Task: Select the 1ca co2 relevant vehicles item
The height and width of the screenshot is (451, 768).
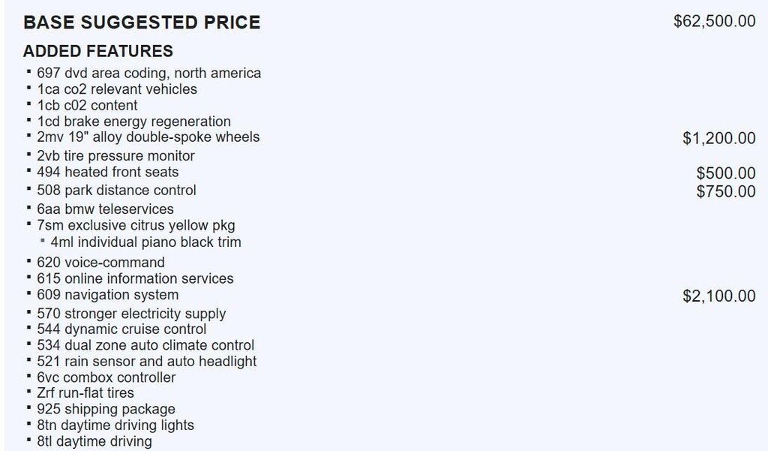Action: [x=117, y=89]
